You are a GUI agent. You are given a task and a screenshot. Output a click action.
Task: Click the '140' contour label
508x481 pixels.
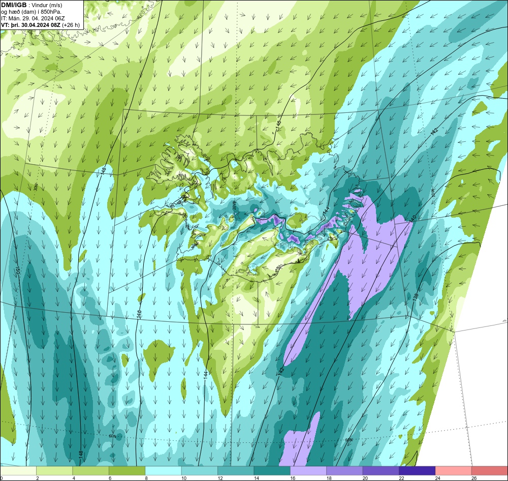pyautogui.click(x=412, y=218)
